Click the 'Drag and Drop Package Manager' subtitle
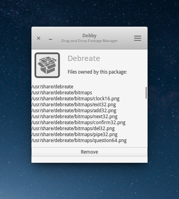Viewport: 179px width, 199px height. click(x=89, y=41)
